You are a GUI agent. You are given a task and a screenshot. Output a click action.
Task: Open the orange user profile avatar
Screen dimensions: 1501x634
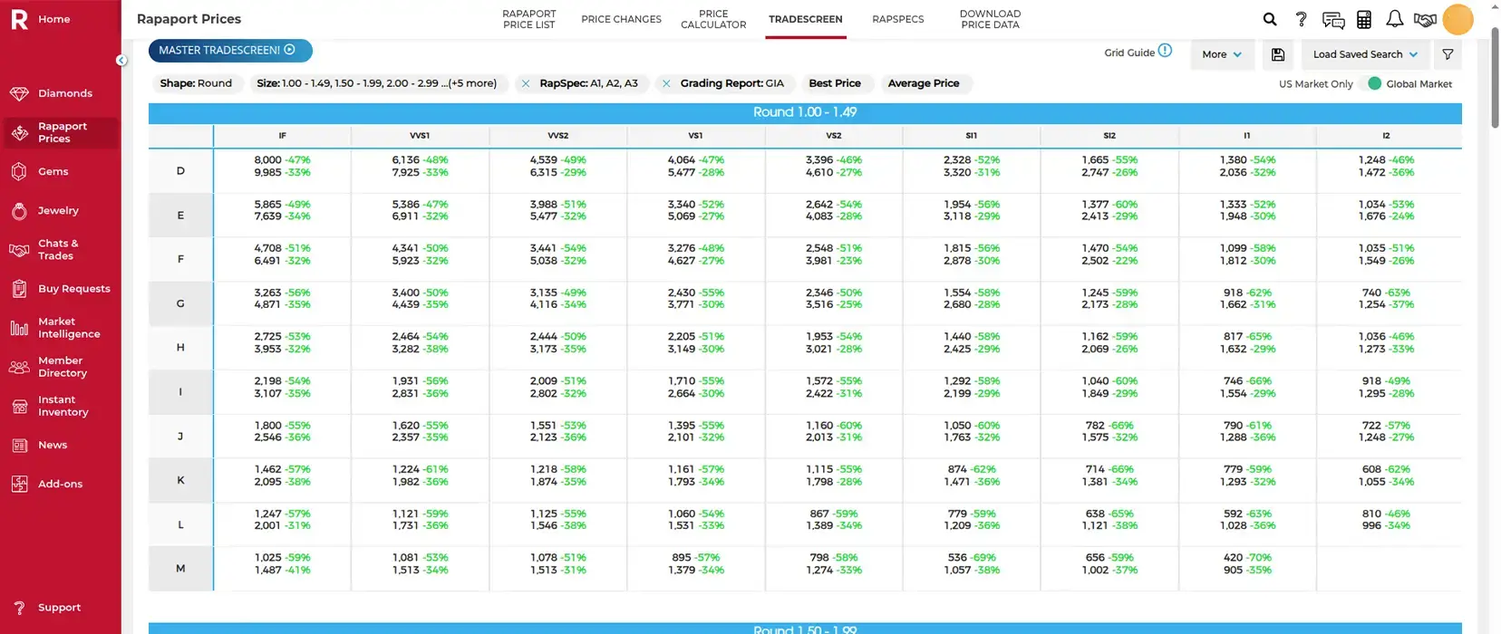pos(1457,19)
